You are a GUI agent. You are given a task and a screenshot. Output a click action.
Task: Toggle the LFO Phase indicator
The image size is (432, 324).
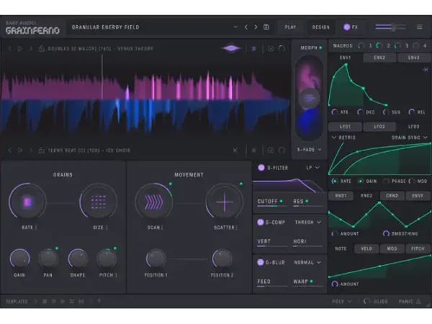pyautogui.click(x=386, y=181)
